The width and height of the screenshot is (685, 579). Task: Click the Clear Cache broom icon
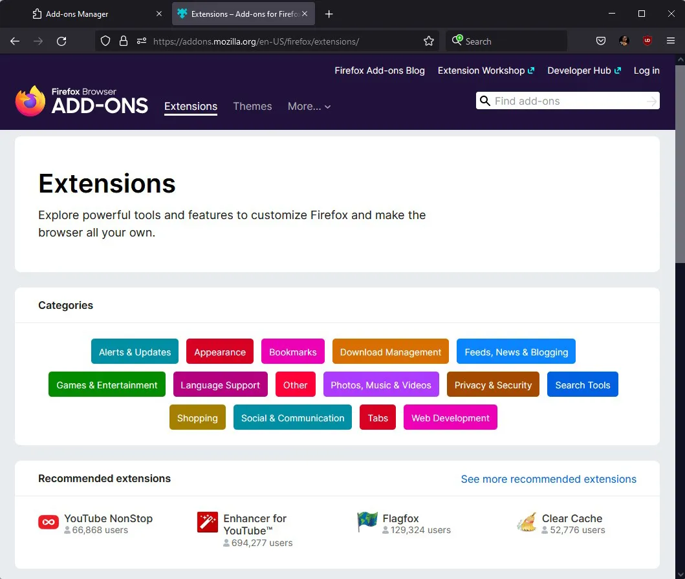tap(527, 522)
